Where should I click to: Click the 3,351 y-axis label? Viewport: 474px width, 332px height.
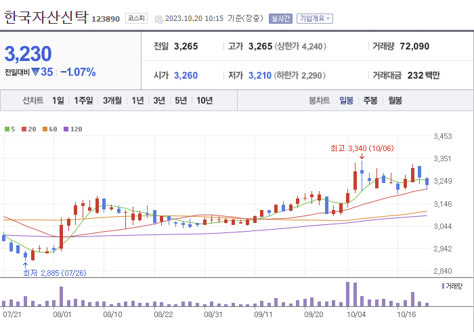443,159
